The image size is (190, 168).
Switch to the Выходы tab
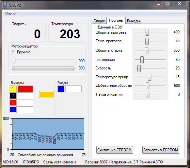coord(133,21)
